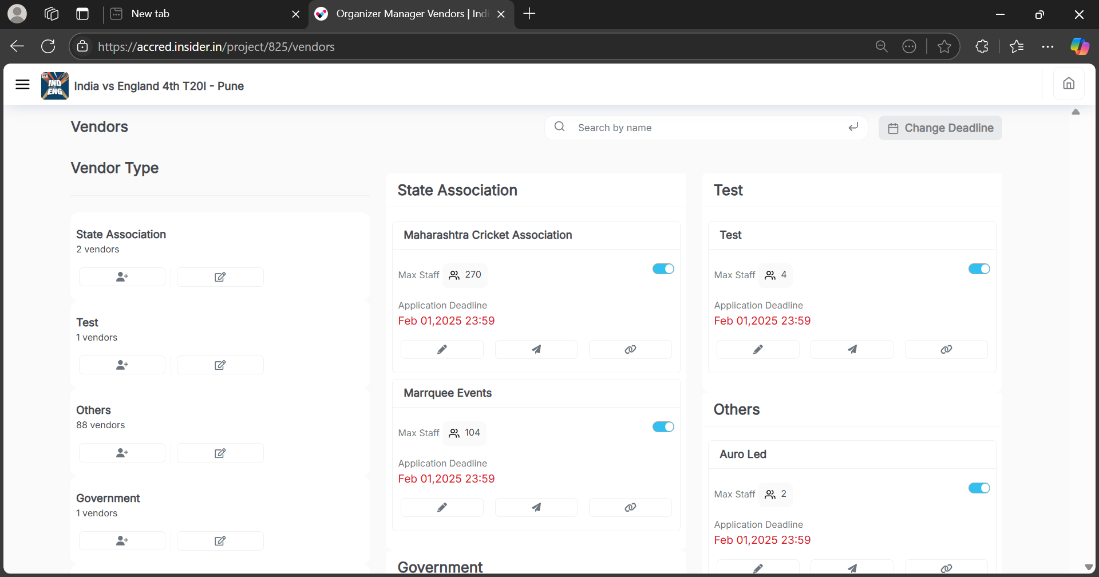Click send icon for Marrquee Events vendor

coord(536,508)
